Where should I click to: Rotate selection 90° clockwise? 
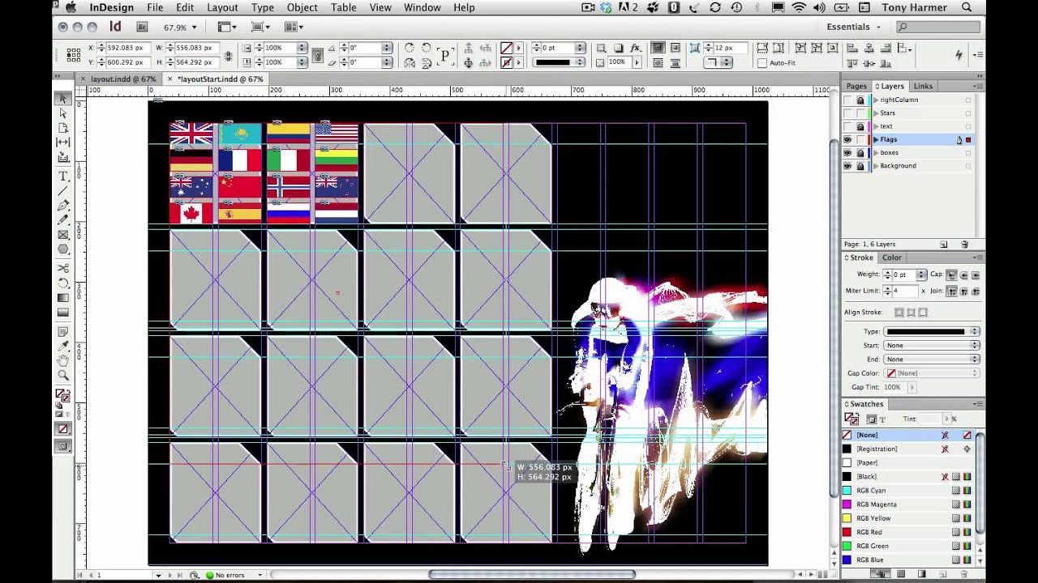[410, 48]
